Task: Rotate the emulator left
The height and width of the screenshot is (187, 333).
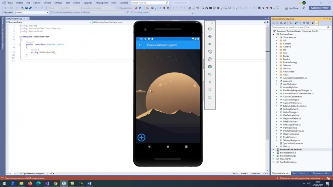Action: [x=210, y=51]
